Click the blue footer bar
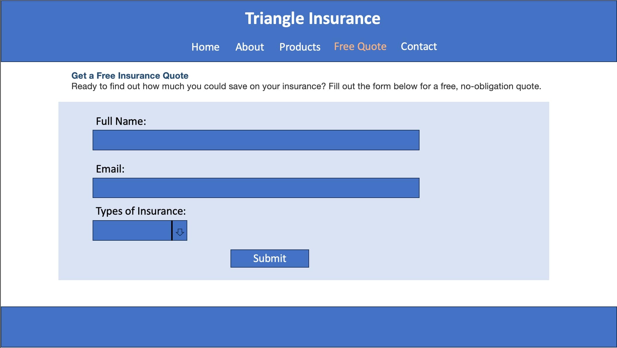 [308, 326]
